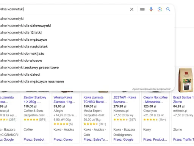
Task: Choose the first plain 'kosmetyki' suggestion
Action: coord(87,19)
